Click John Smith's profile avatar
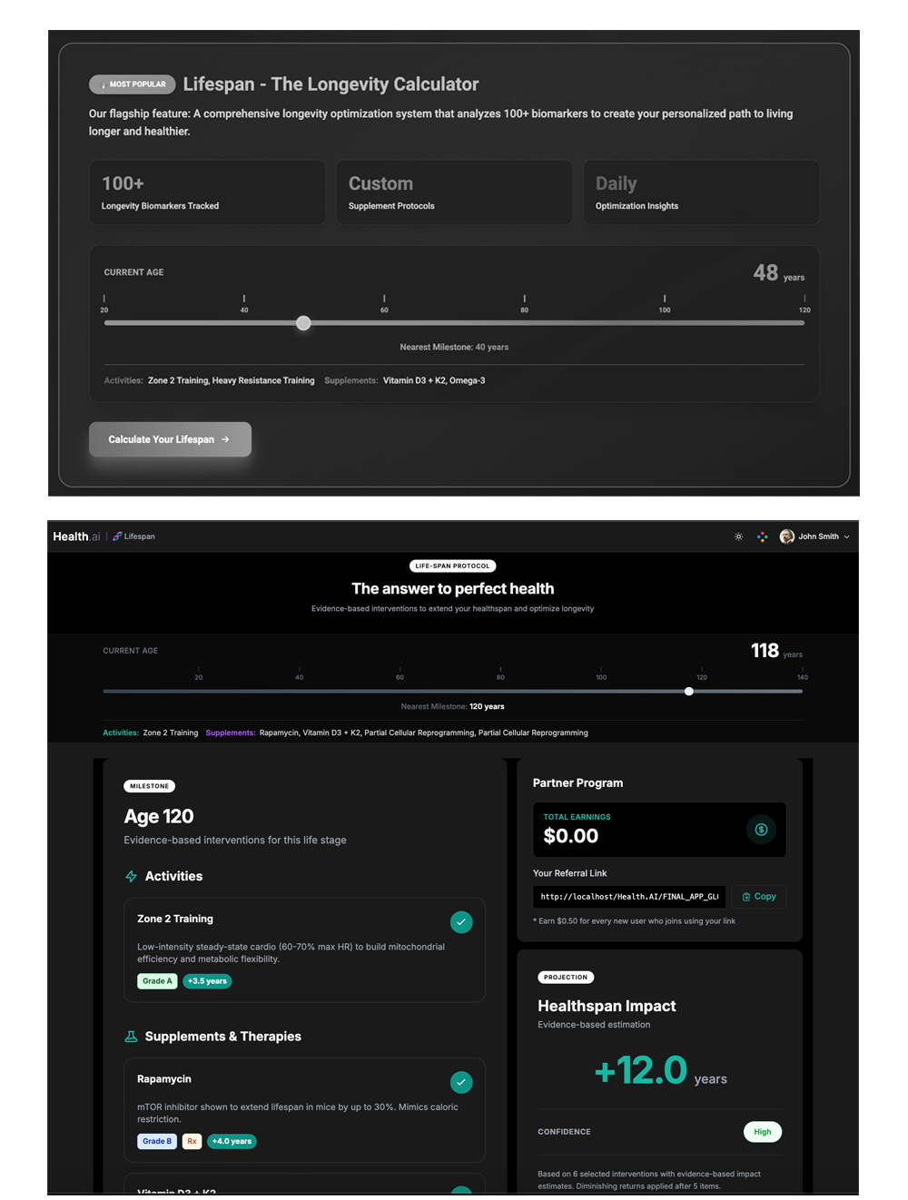Image resolution: width=908 pixels, height=1200 pixels. point(786,536)
